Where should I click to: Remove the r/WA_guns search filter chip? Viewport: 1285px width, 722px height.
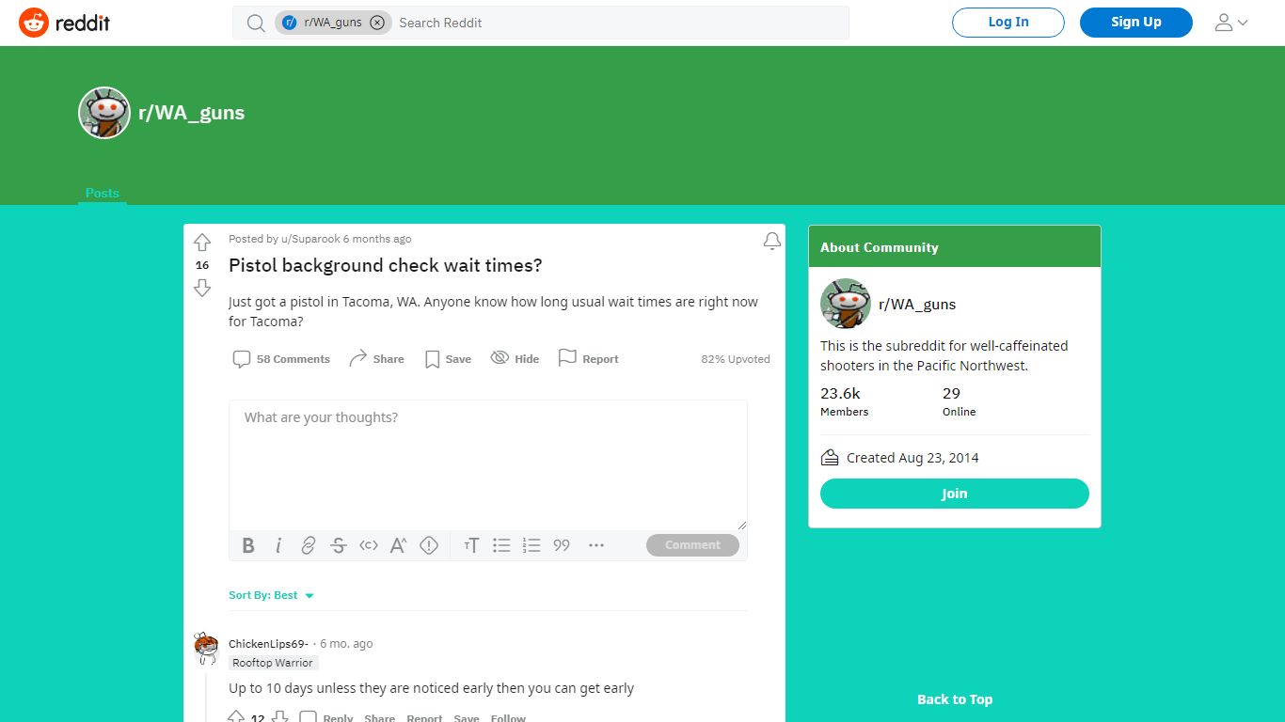coord(377,23)
